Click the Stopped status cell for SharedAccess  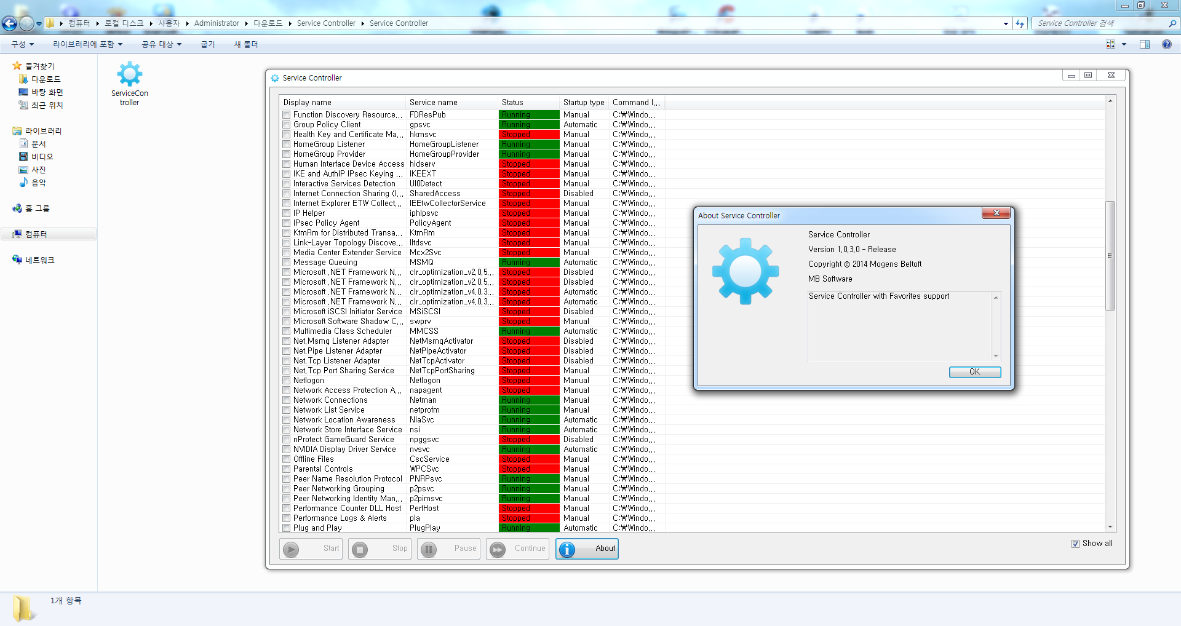click(529, 194)
